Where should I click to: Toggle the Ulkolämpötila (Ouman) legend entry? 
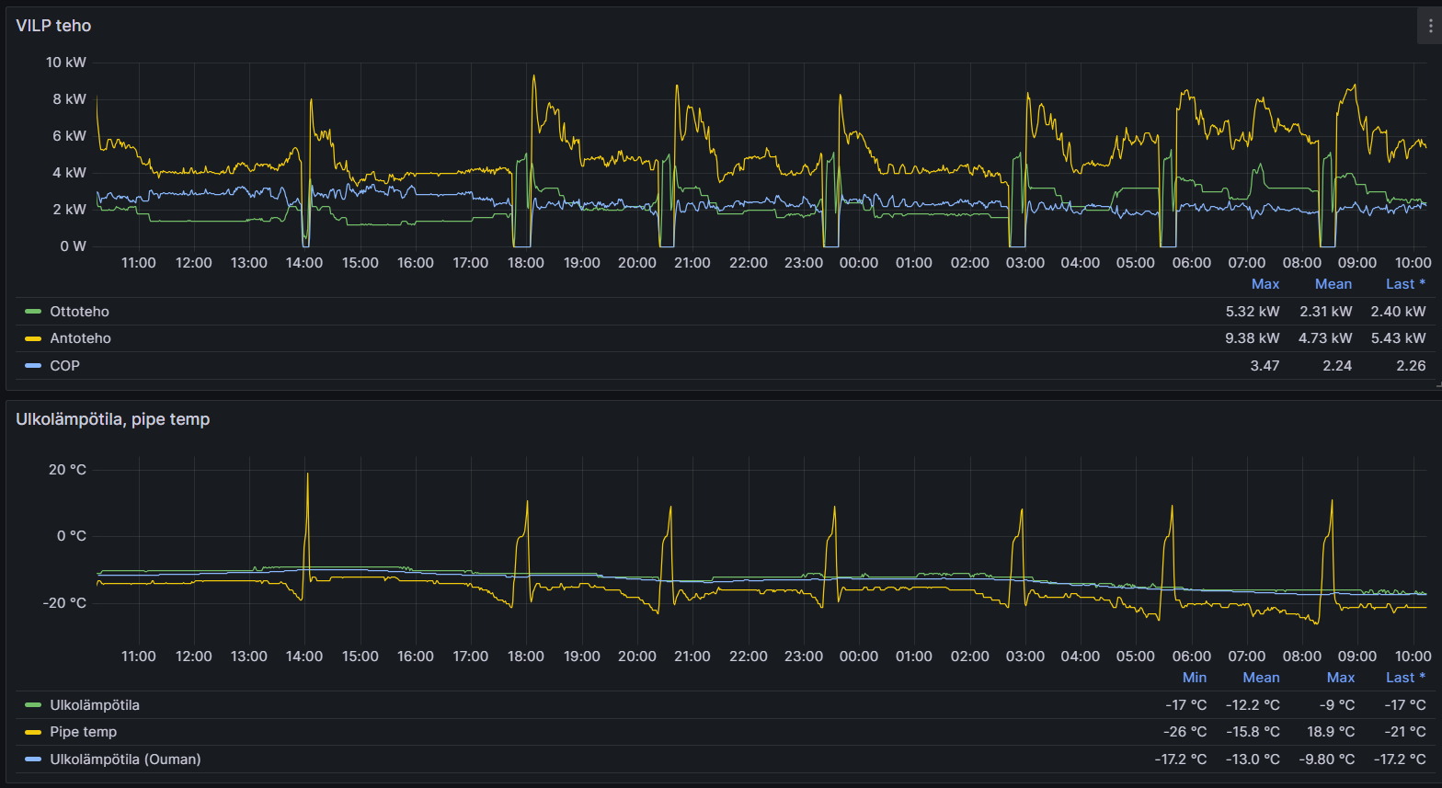pyautogui.click(x=125, y=759)
